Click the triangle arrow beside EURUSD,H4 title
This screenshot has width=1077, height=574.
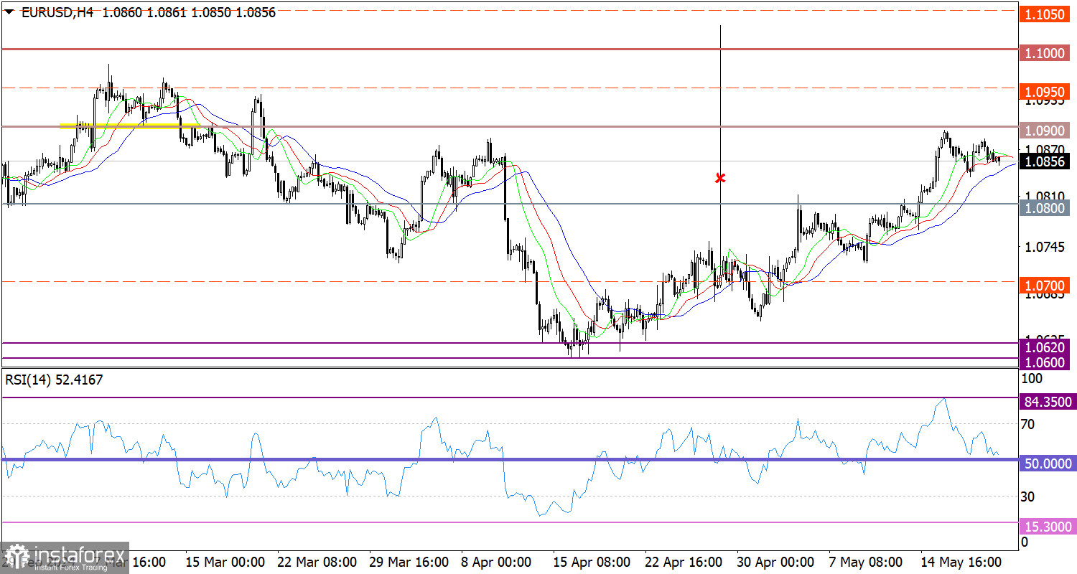pyautogui.click(x=9, y=11)
